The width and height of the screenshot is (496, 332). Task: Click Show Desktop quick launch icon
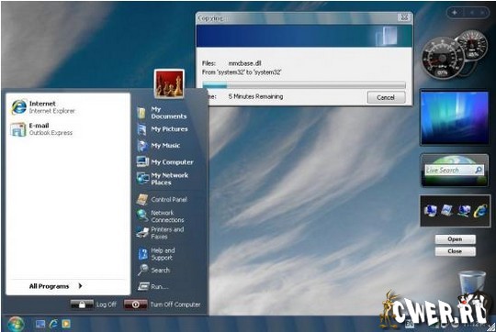[x=40, y=324]
